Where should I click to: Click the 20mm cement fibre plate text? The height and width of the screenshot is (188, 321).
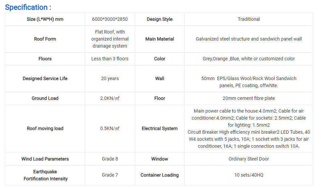point(249,99)
